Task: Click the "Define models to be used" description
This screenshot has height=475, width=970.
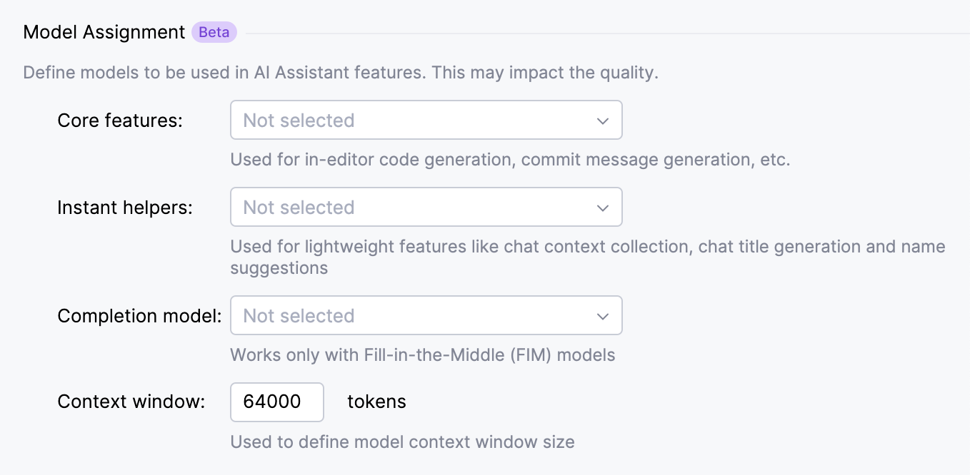Action: pyautogui.click(x=340, y=73)
